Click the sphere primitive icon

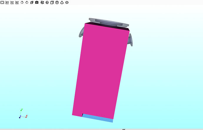[47, 2]
